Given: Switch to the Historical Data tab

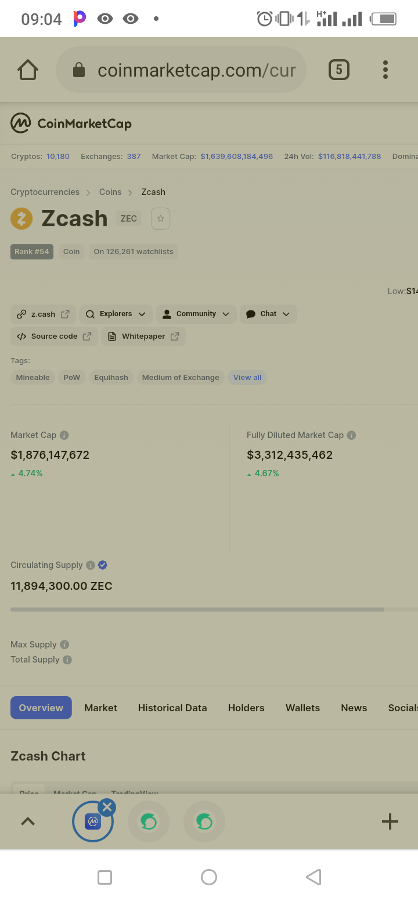Looking at the screenshot, I should 172,708.
